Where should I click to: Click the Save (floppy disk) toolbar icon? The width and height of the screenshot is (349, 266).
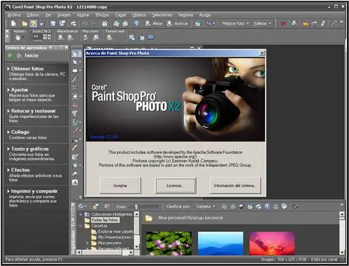(x=53, y=23)
